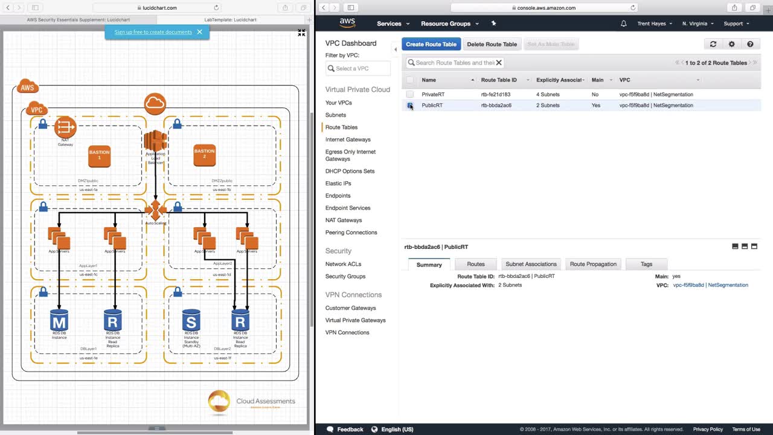773x435 pixels.
Task: Clear the route table search with X icon
Action: pos(499,63)
